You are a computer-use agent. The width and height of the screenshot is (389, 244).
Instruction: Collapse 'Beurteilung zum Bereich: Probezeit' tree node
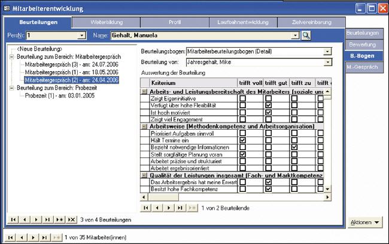[11, 88]
